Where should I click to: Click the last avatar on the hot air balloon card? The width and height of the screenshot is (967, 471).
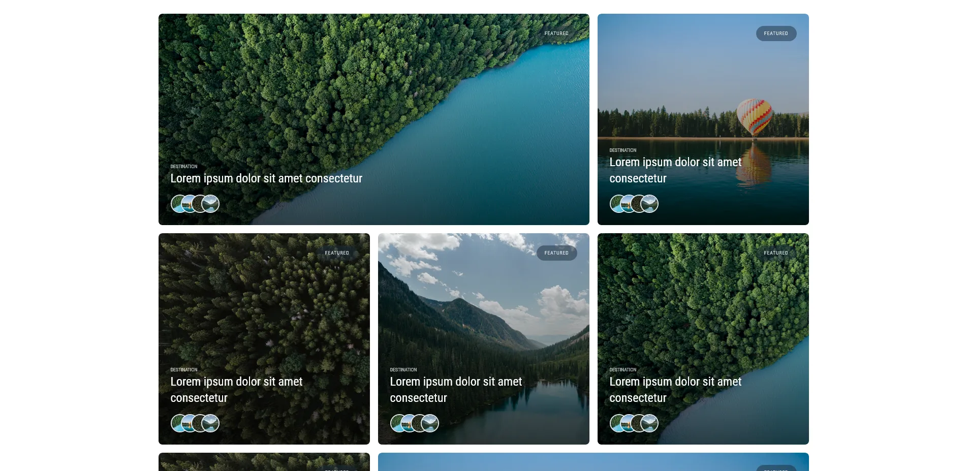(x=649, y=204)
